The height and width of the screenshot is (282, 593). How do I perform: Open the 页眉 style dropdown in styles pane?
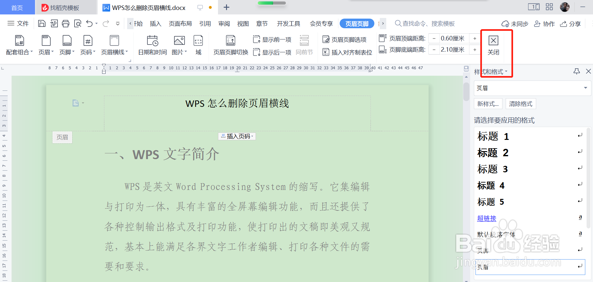(585, 88)
